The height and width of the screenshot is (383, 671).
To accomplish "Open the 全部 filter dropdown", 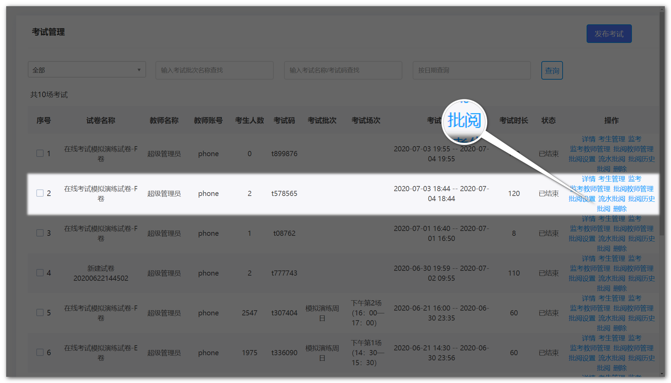I will [x=87, y=70].
